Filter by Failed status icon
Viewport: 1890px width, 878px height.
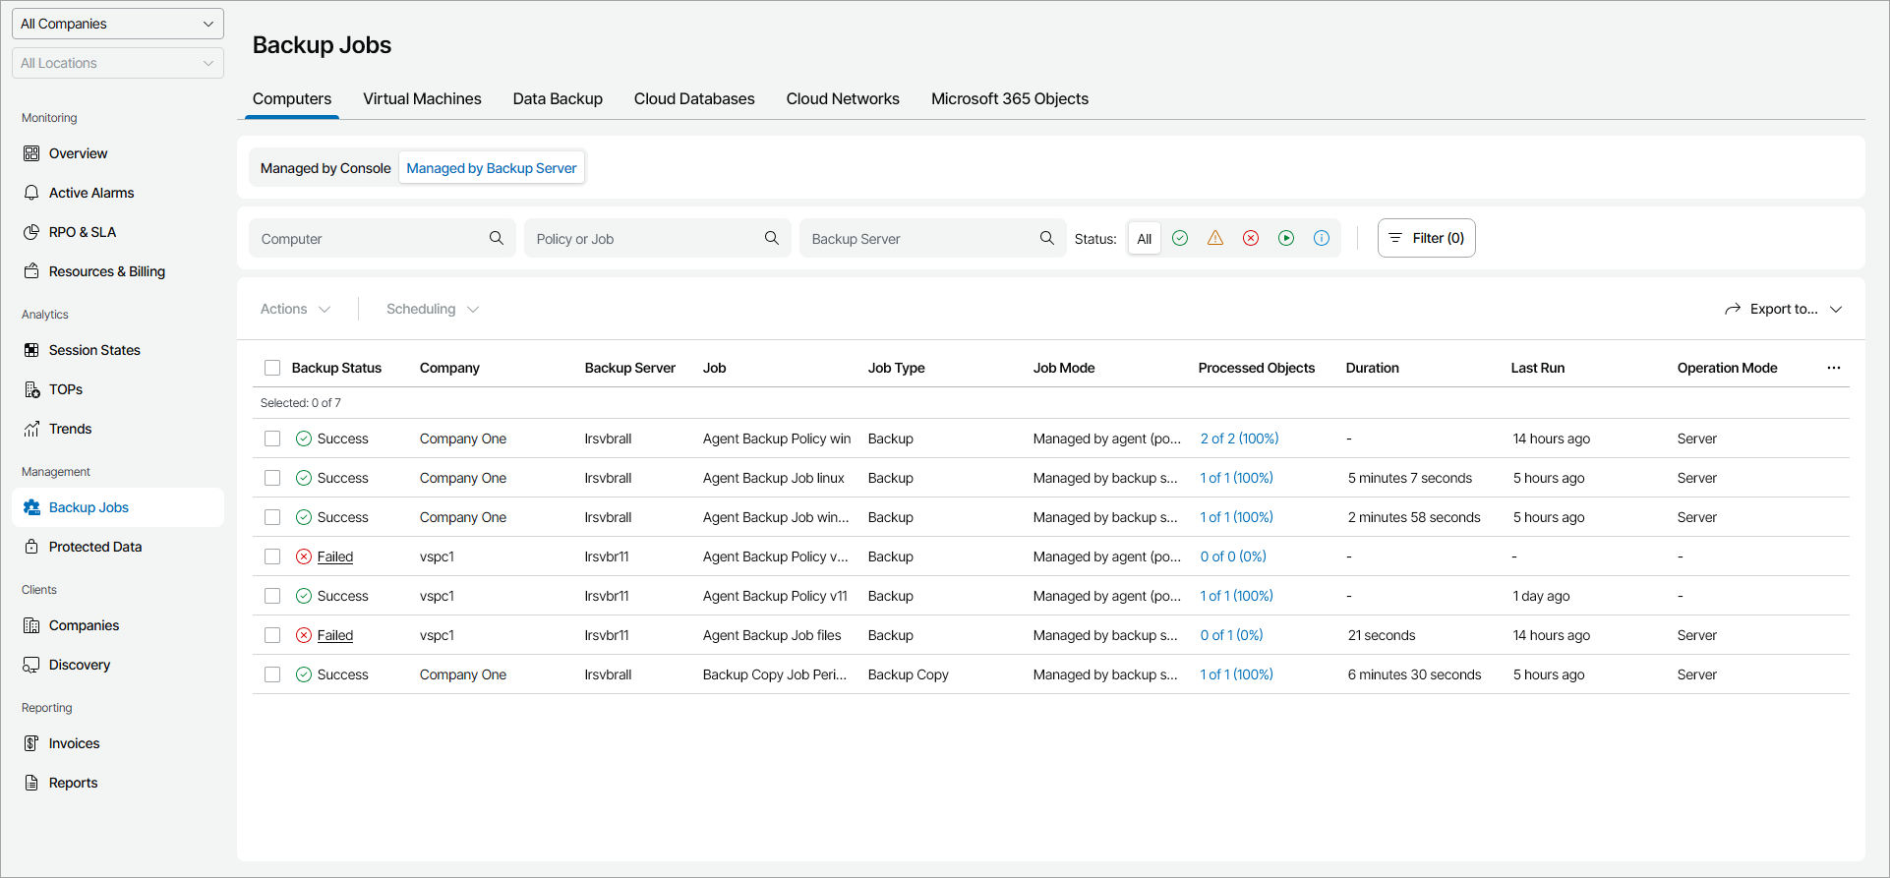tap(1251, 238)
